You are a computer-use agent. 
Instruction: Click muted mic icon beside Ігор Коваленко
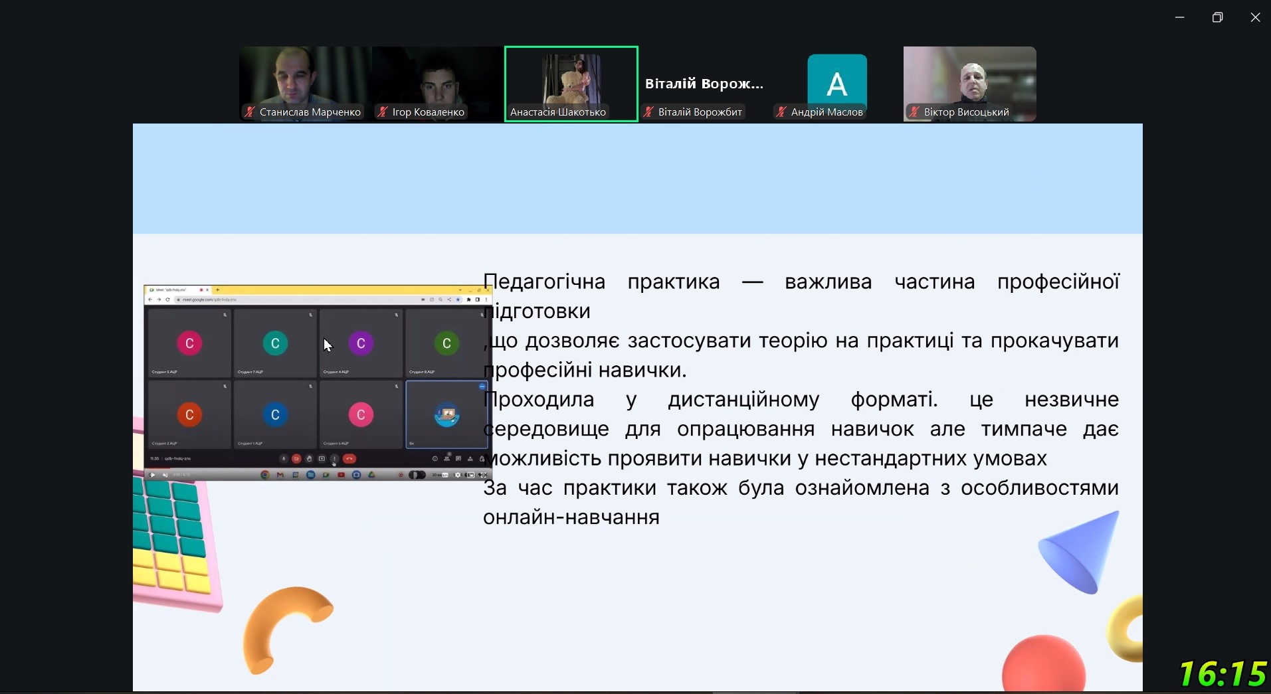pos(383,112)
